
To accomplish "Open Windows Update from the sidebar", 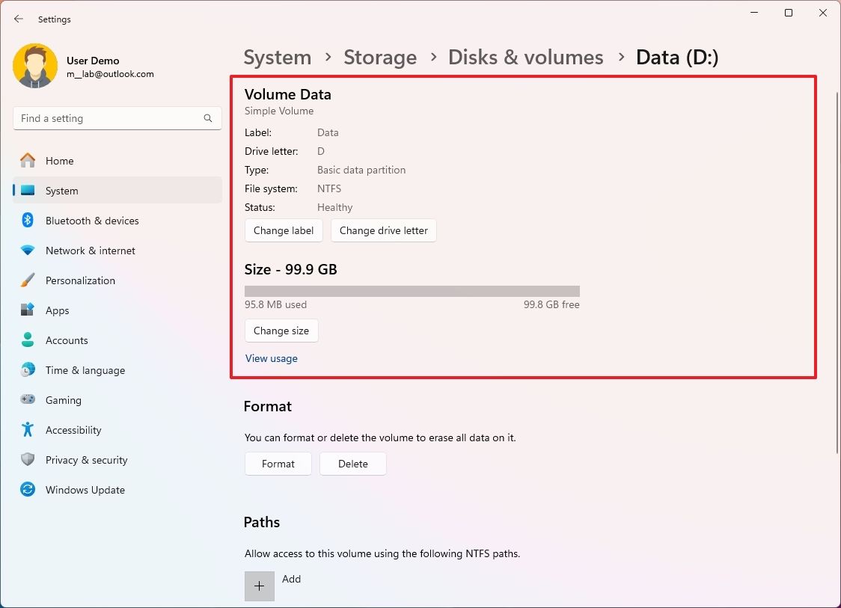I will click(x=85, y=490).
